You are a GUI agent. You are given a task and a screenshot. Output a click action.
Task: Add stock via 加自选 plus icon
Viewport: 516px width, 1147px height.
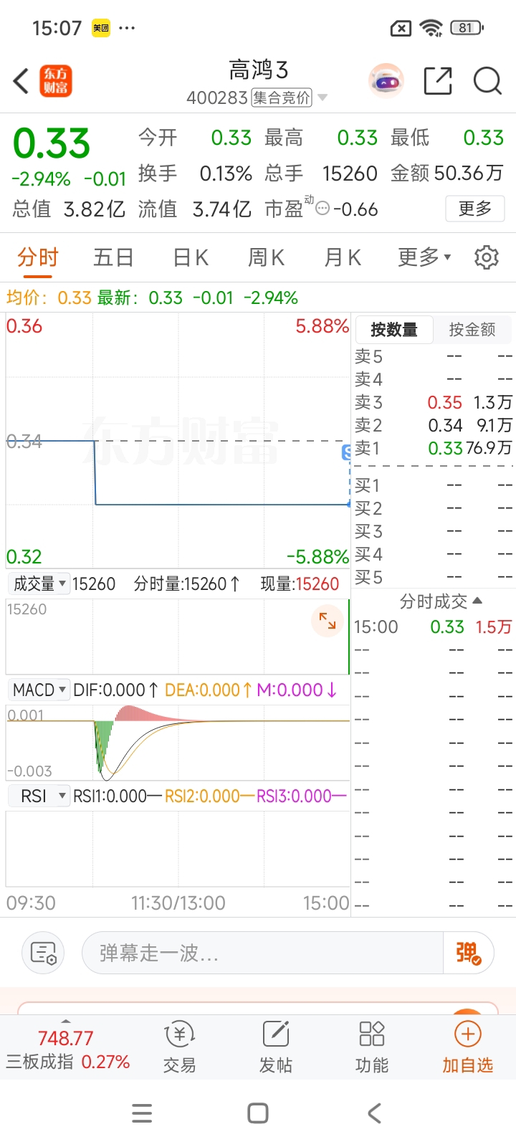click(467, 1045)
